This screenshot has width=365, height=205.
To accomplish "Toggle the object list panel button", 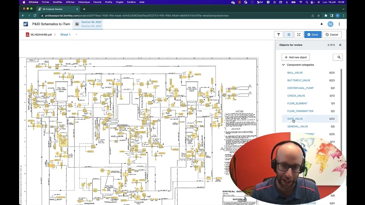I will (289, 34).
